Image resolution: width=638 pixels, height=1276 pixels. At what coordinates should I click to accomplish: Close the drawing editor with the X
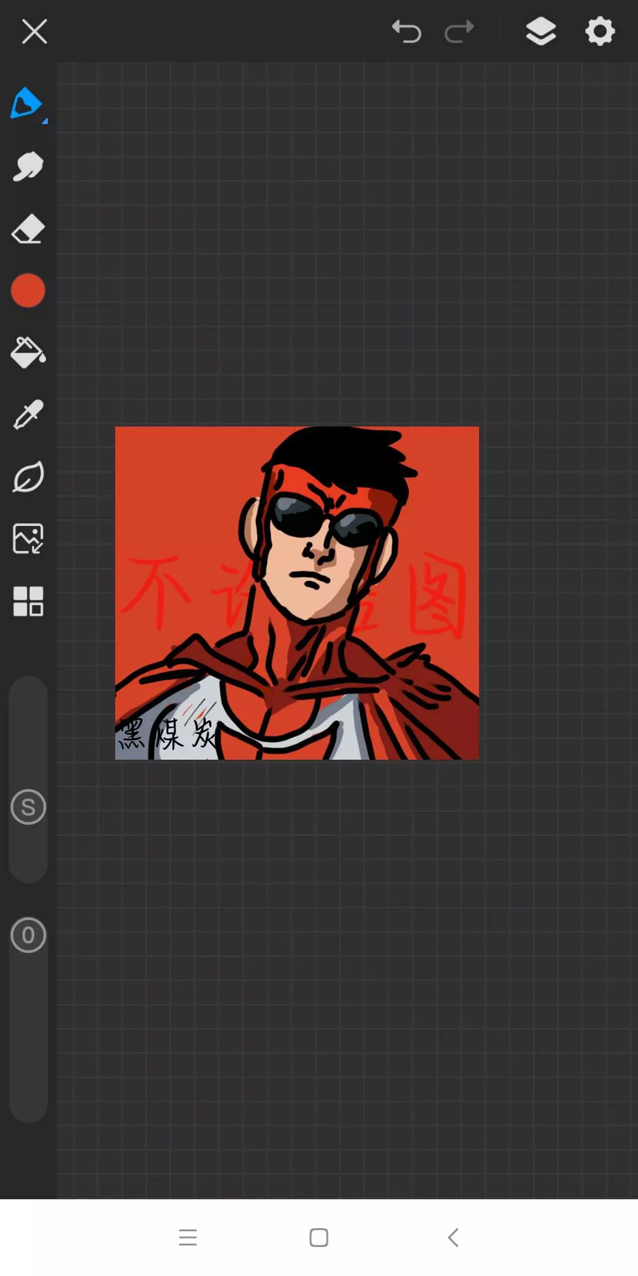pyautogui.click(x=34, y=31)
